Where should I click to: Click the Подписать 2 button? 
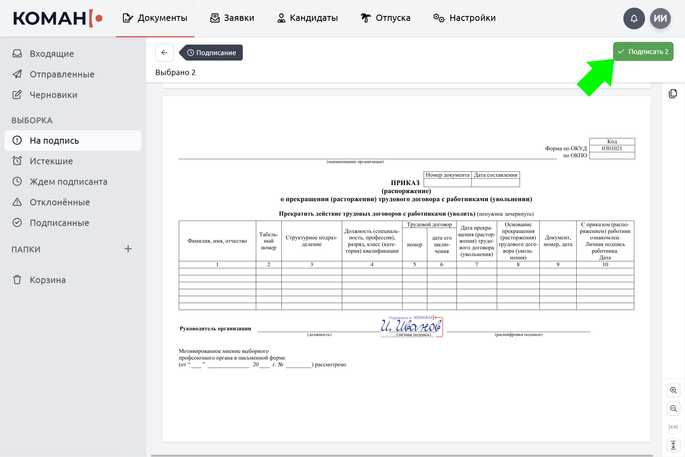(643, 52)
